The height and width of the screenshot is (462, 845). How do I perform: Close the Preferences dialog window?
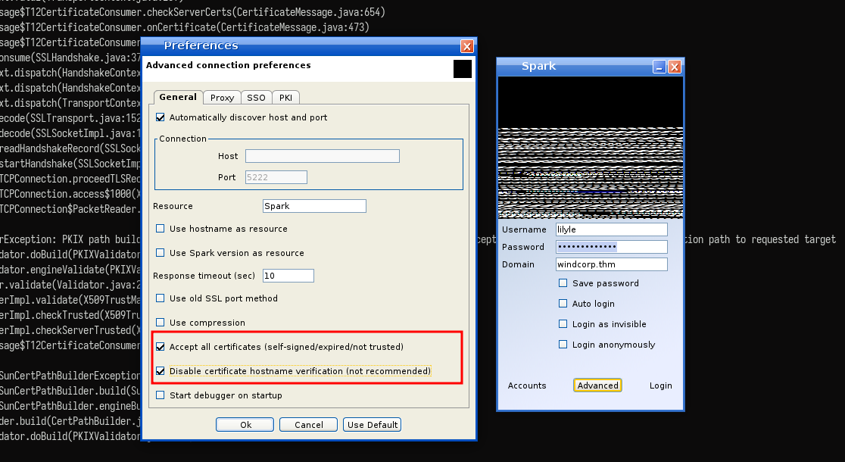point(467,46)
